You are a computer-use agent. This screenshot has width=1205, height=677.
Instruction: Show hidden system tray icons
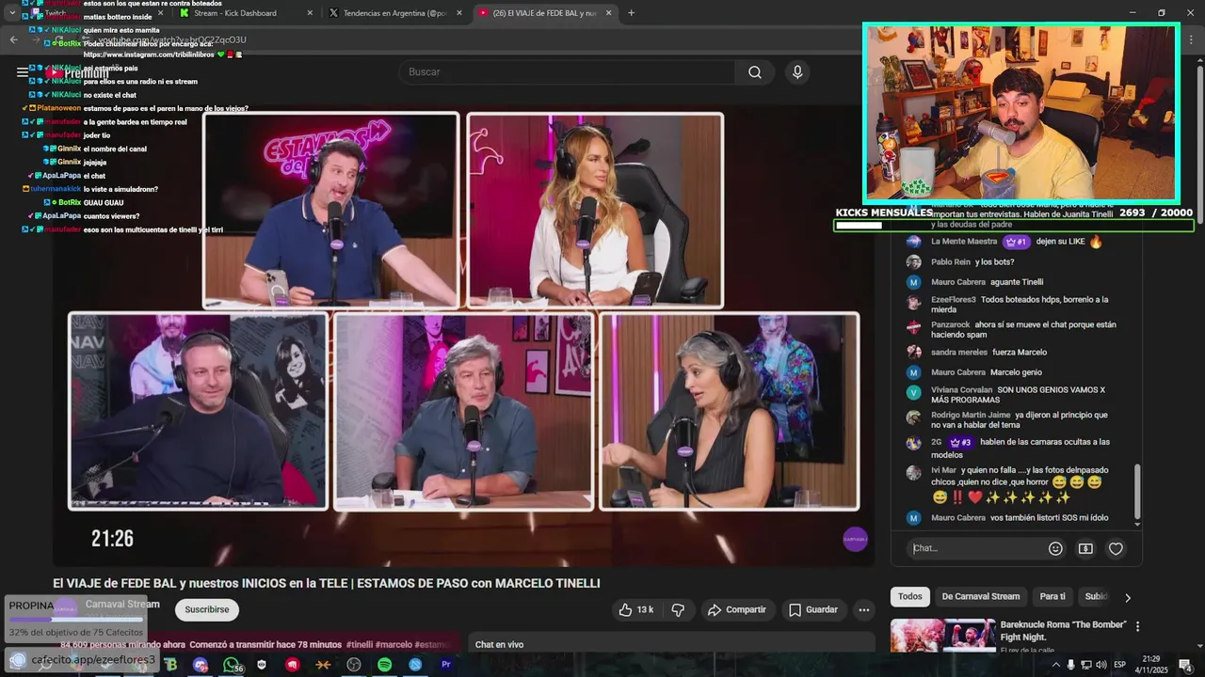point(1055,665)
